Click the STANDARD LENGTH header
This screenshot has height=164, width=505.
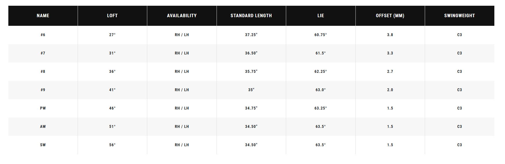coord(251,16)
